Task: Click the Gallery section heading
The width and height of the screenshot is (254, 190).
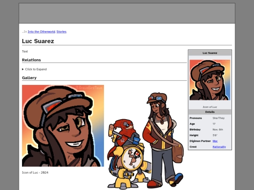Action: coord(29,78)
